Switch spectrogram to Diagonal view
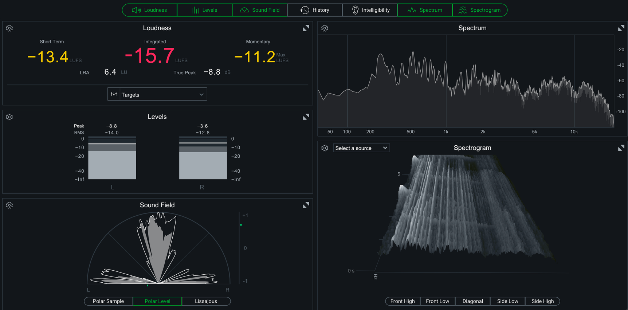Screen dimensions: 628x310 pyautogui.click(x=473, y=301)
